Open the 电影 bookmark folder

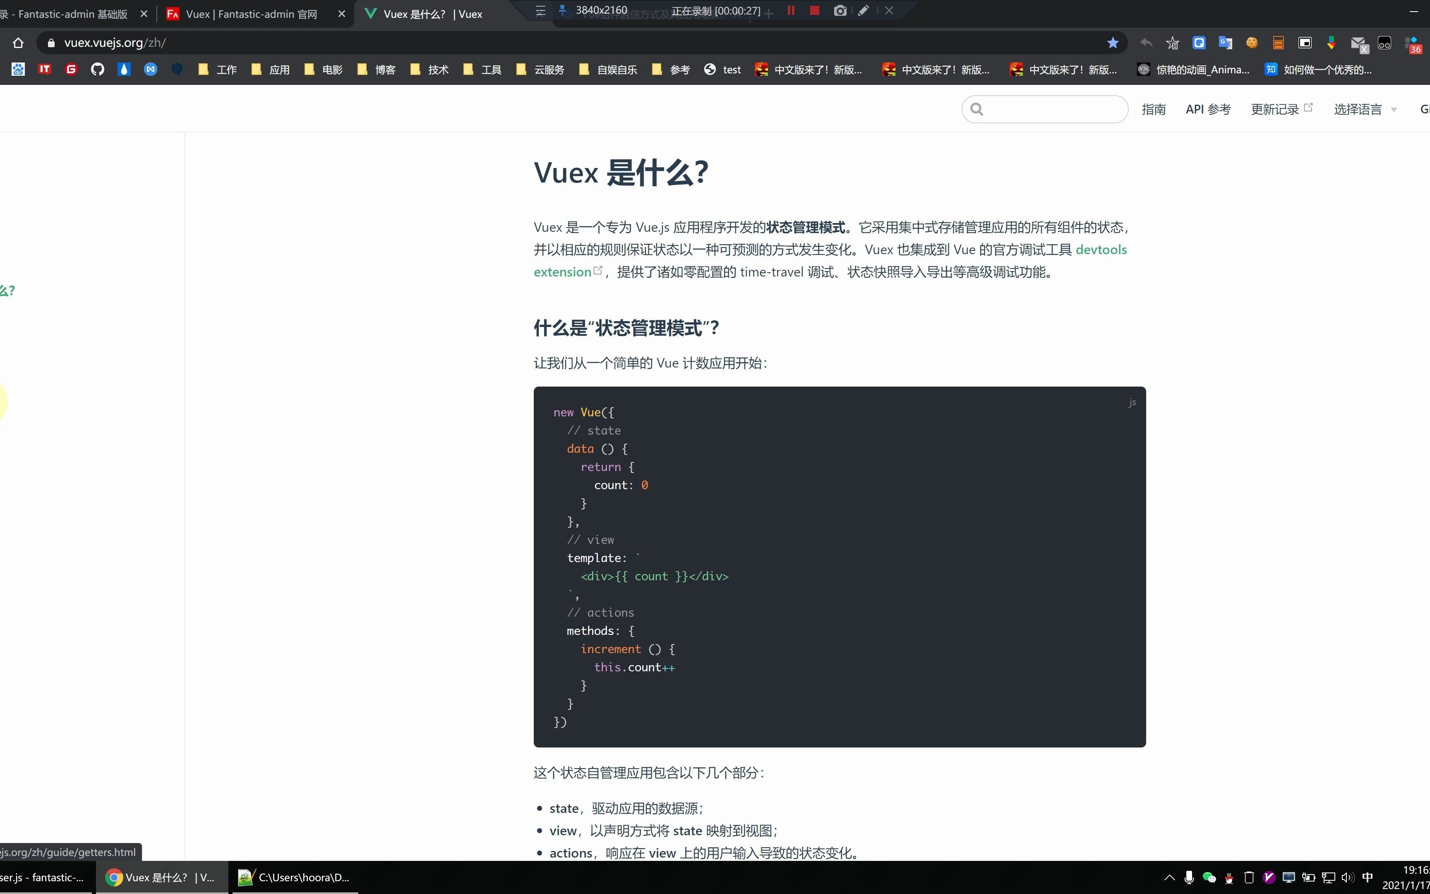click(x=323, y=69)
